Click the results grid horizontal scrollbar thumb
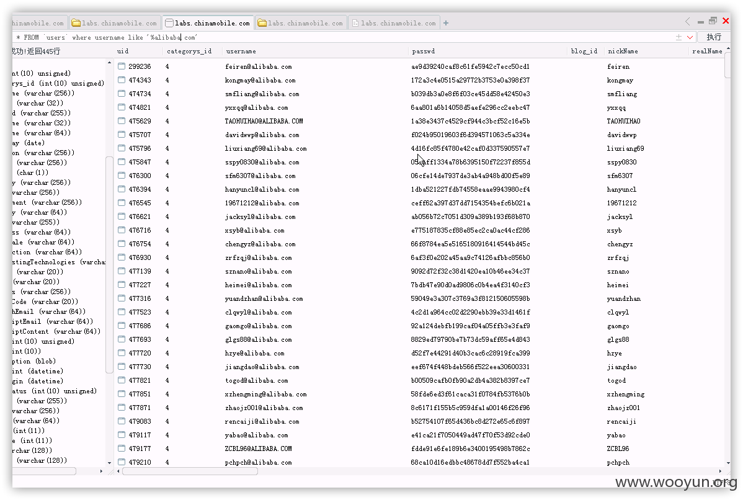 [x=190, y=471]
